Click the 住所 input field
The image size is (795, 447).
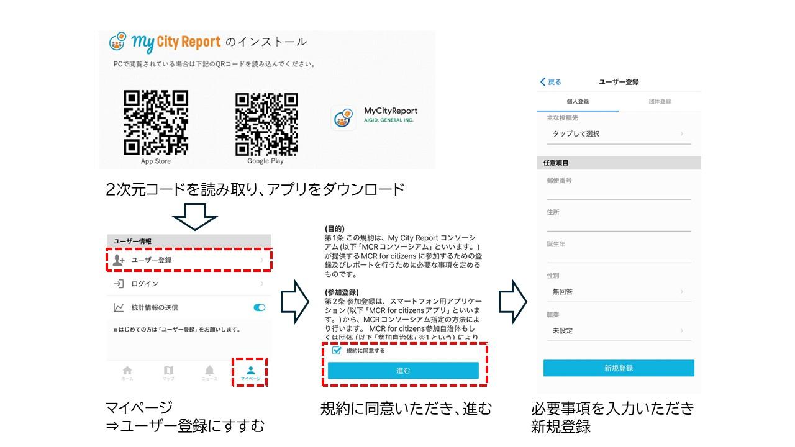pyautogui.click(x=619, y=224)
